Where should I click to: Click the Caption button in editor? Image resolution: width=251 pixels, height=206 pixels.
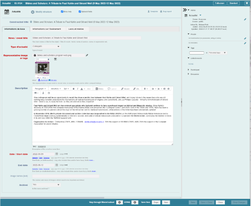pyautogui.click(x=112, y=89)
